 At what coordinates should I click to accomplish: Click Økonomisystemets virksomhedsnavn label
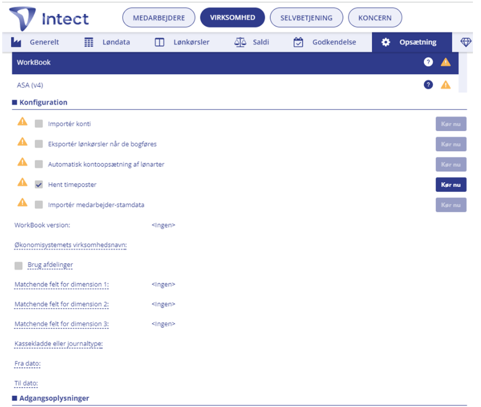[70, 245]
